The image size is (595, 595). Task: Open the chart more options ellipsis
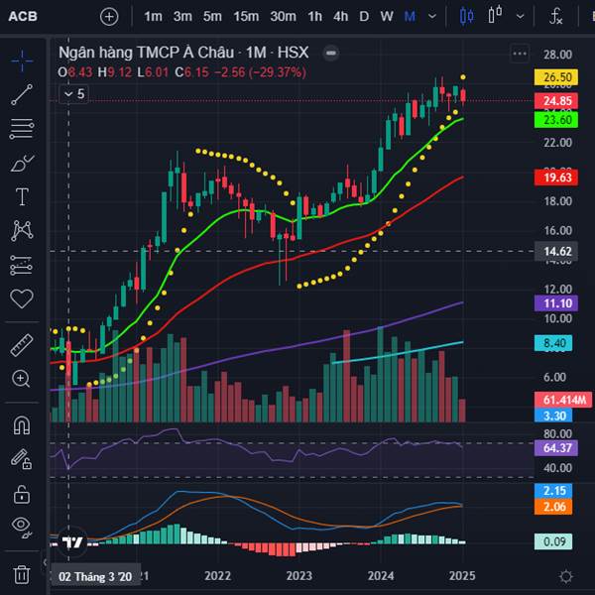520,54
